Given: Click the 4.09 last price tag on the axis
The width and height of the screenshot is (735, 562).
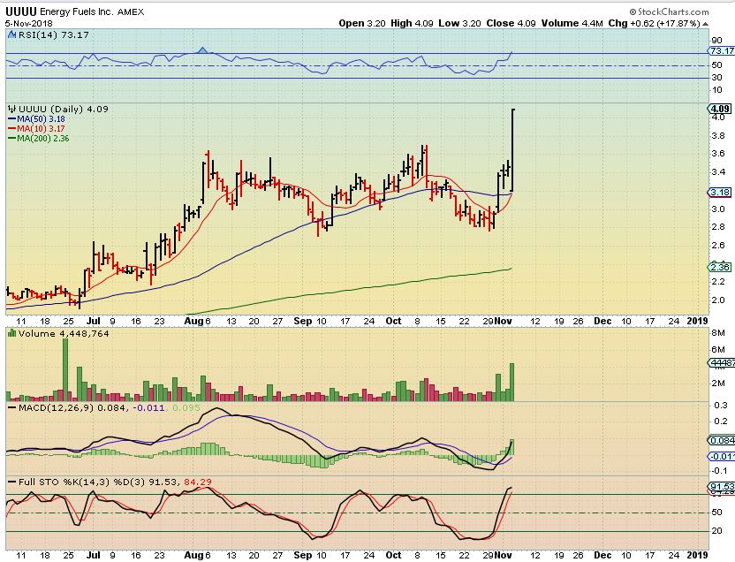Looking at the screenshot, I should point(719,109).
